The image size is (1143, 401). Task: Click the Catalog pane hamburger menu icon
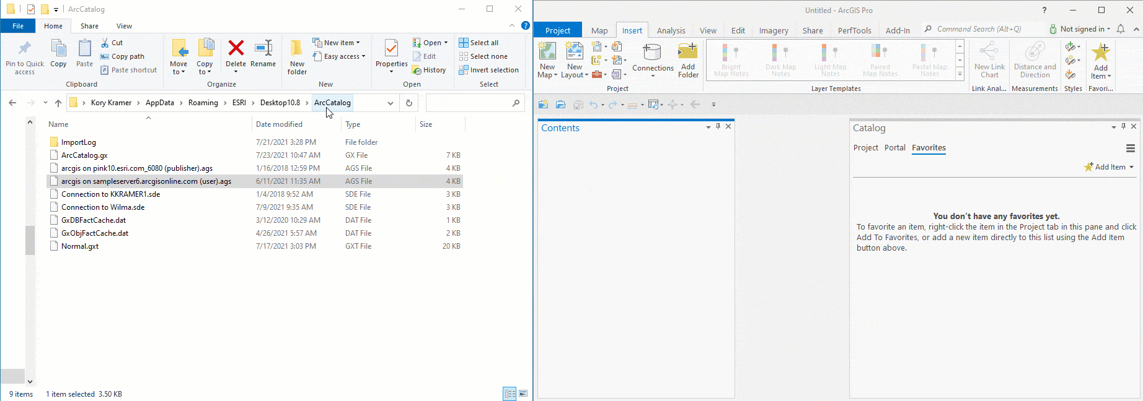pos(1131,148)
